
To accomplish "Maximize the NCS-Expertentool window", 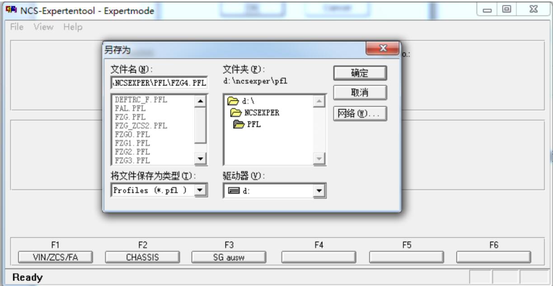I will point(506,10).
